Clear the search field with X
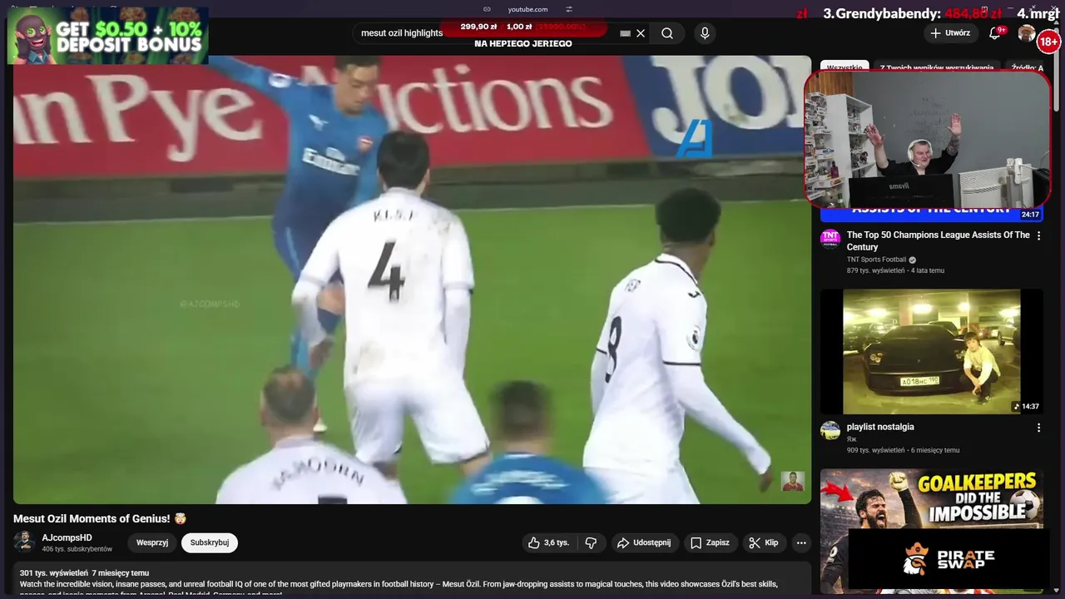 (x=641, y=33)
